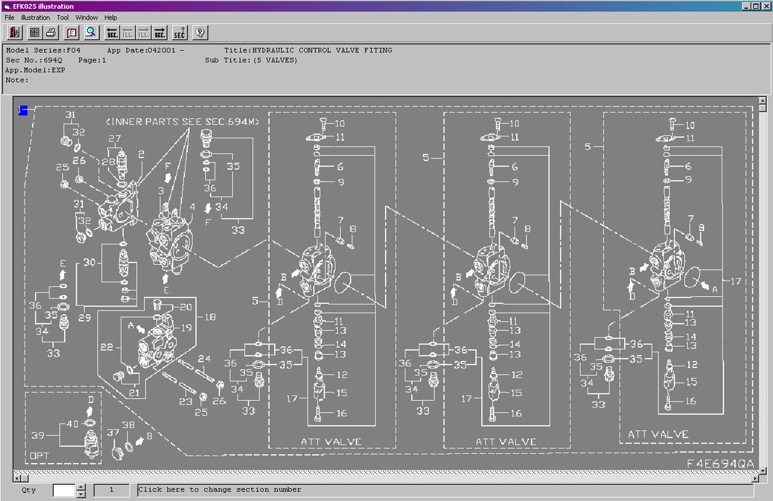This screenshot has width=773, height=501.
Task: Click the vertical scrollbar down arrow
Action: 762,471
